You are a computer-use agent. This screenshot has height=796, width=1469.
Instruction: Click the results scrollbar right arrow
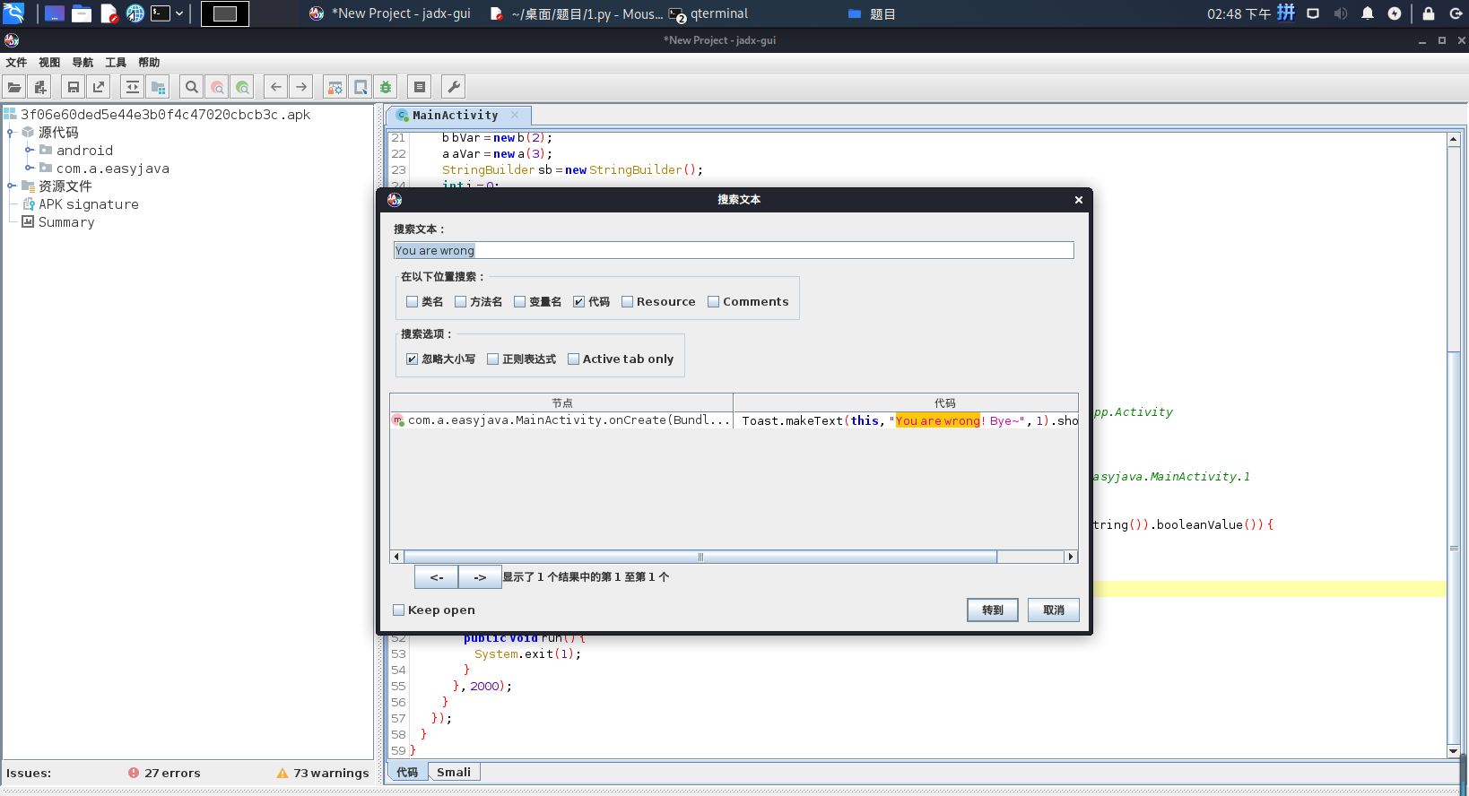point(1070,557)
